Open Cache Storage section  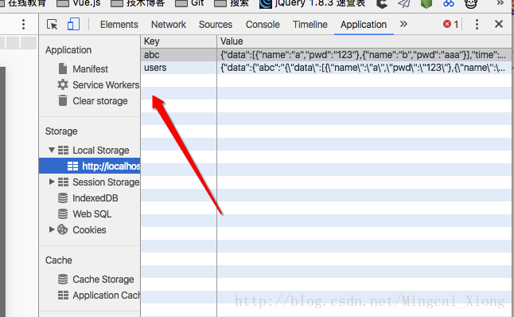click(103, 280)
